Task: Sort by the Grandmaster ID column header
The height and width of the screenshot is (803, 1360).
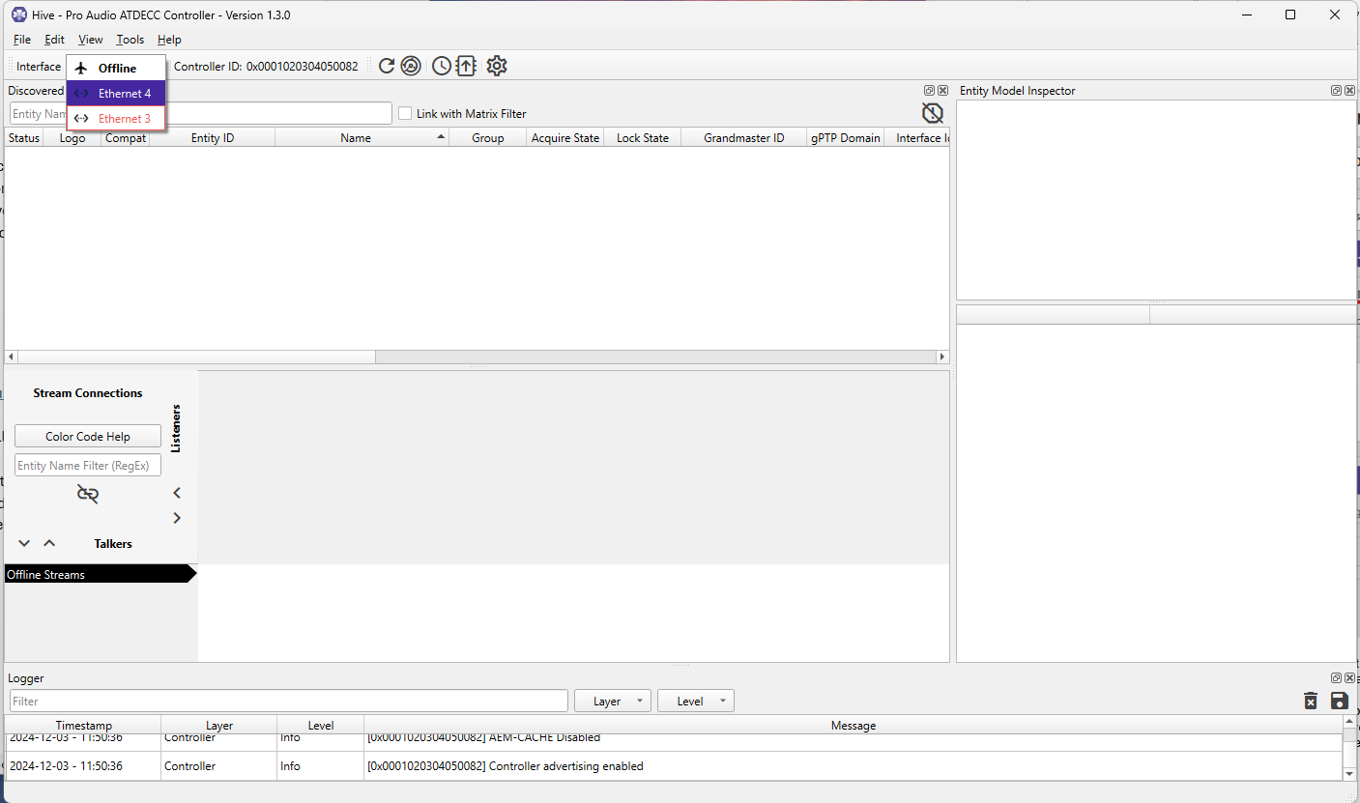Action: pyautogui.click(x=744, y=138)
